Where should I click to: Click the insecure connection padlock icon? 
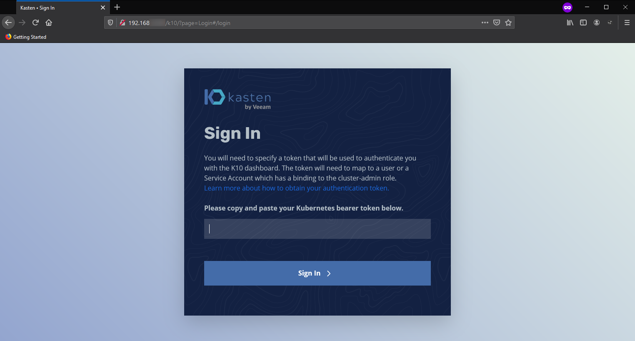click(122, 23)
